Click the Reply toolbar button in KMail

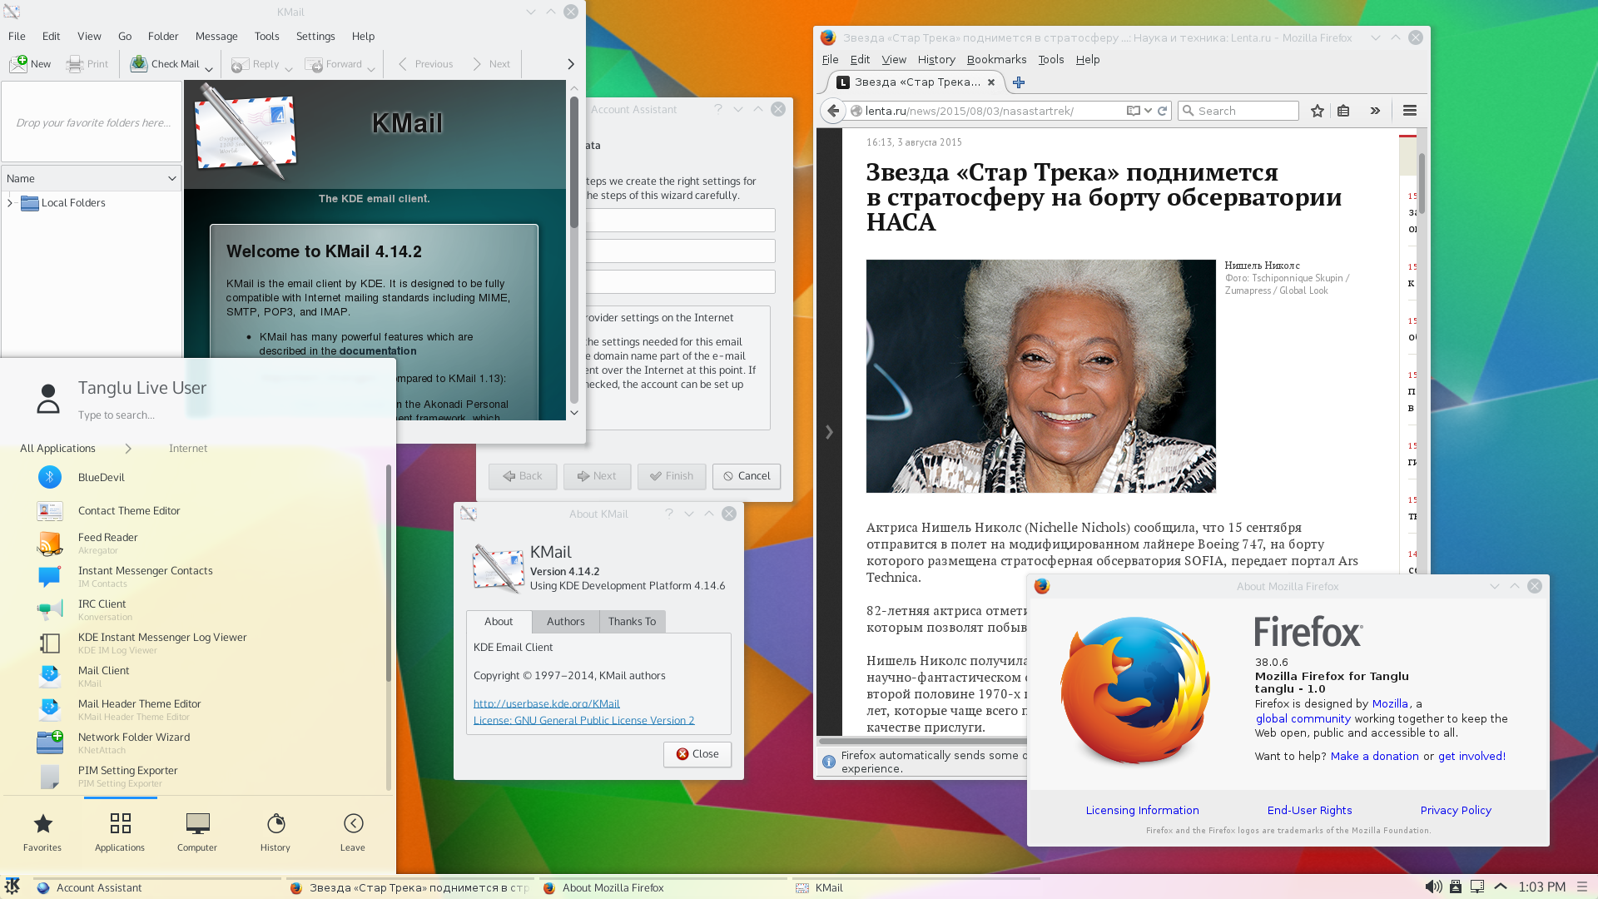coord(256,64)
